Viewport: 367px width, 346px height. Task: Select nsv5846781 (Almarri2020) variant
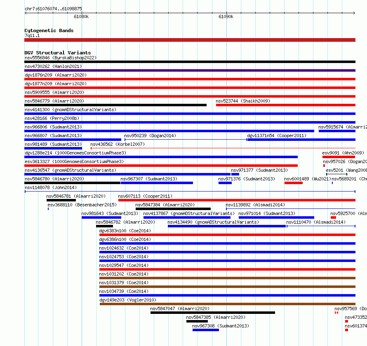(x=76, y=196)
